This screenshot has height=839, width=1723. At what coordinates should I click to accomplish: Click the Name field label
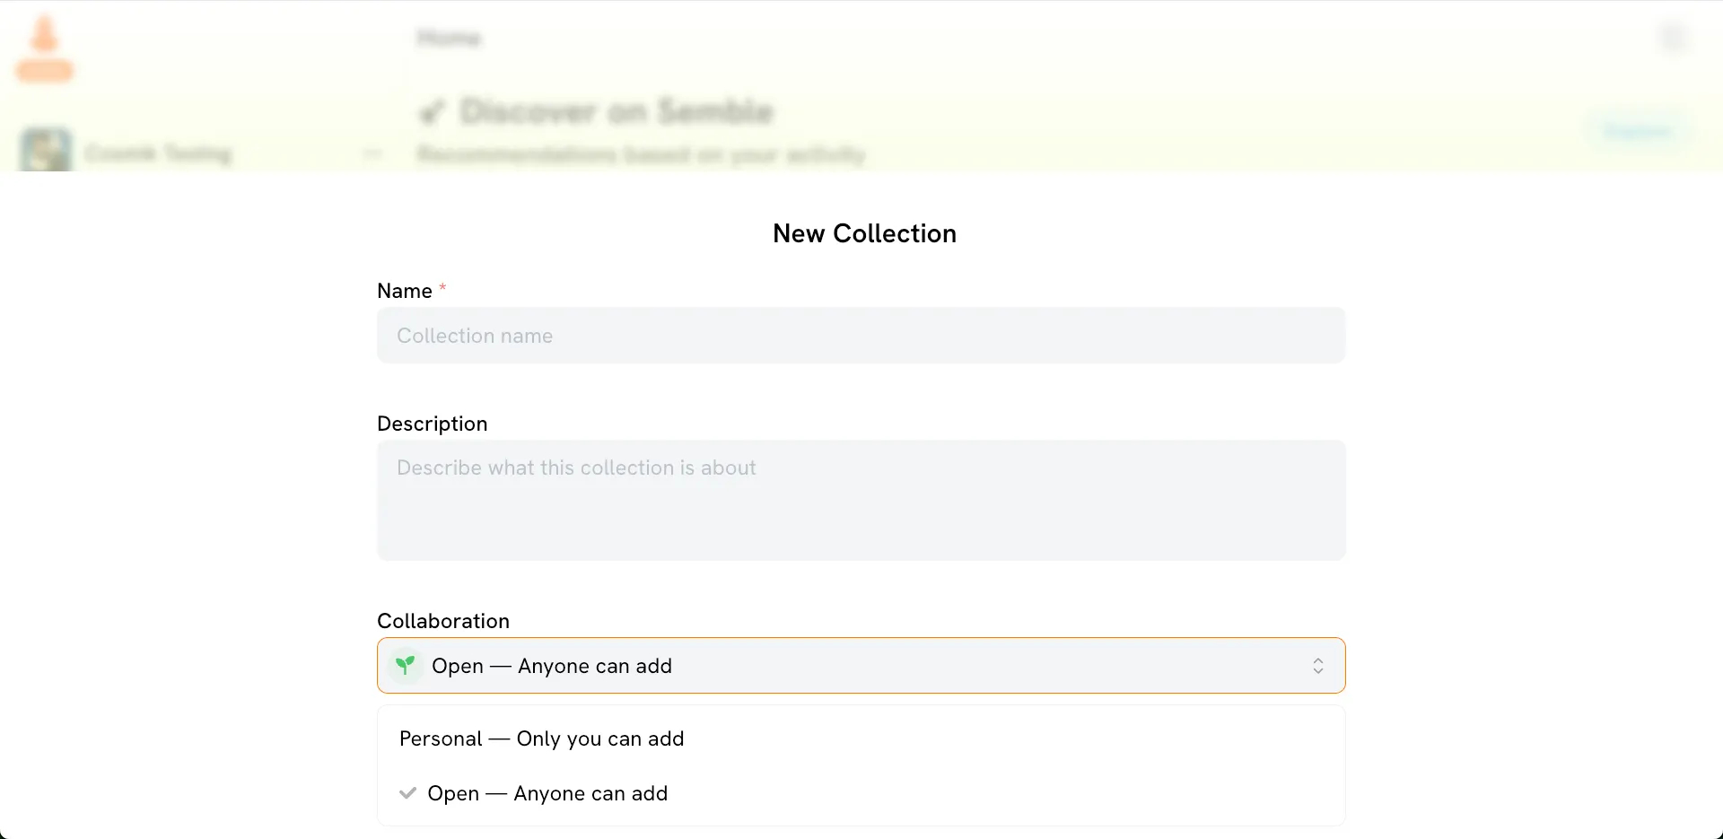[405, 291]
